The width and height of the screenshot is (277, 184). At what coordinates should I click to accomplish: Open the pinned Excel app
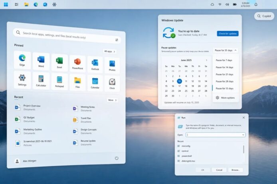pos(59,62)
